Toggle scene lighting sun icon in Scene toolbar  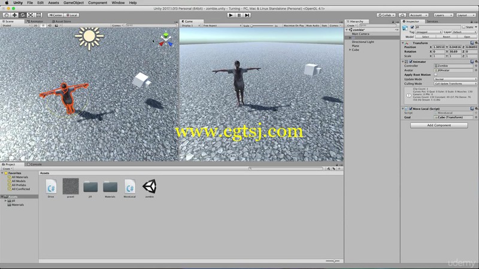(x=43, y=26)
